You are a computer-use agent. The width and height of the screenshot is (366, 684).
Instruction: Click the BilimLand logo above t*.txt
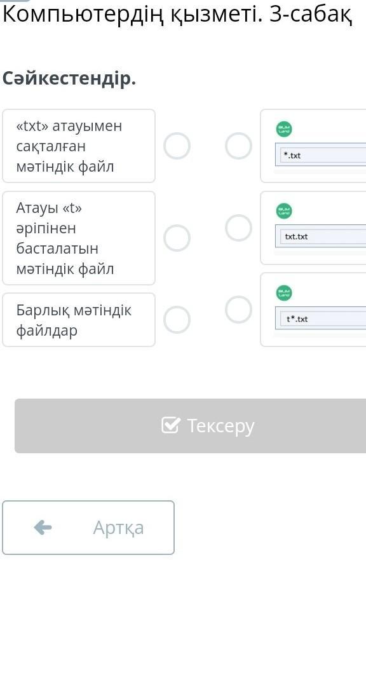pyautogui.click(x=285, y=293)
